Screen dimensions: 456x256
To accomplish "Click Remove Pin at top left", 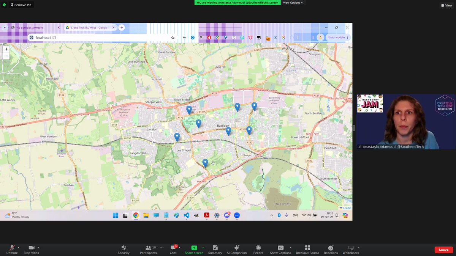I will (21, 5).
